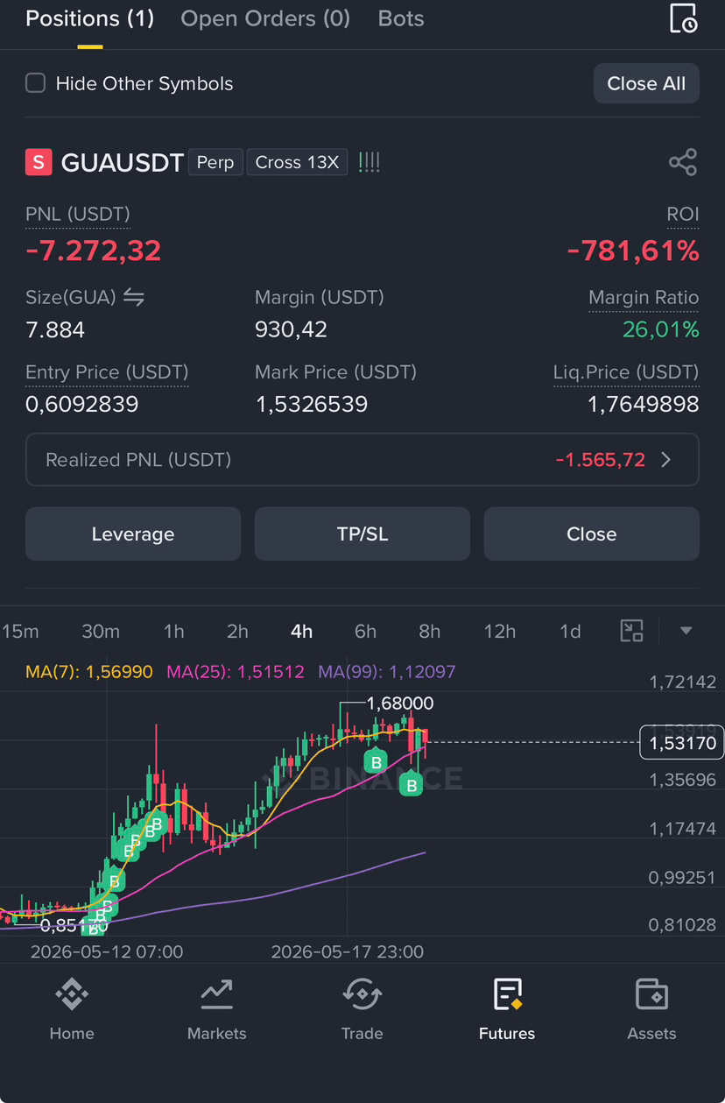The height and width of the screenshot is (1103, 725).
Task: Tap the position size value 7.884
Action: tap(55, 329)
